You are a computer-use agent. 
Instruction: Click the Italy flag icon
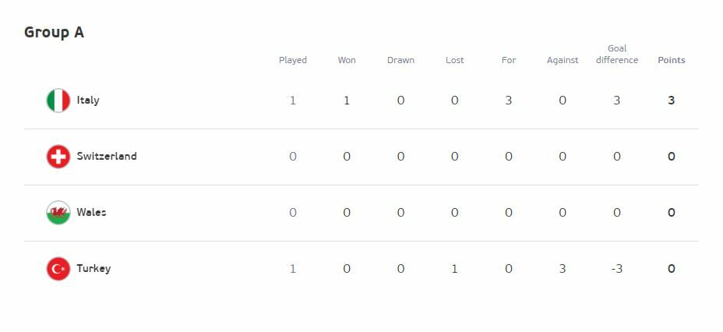[x=58, y=101]
